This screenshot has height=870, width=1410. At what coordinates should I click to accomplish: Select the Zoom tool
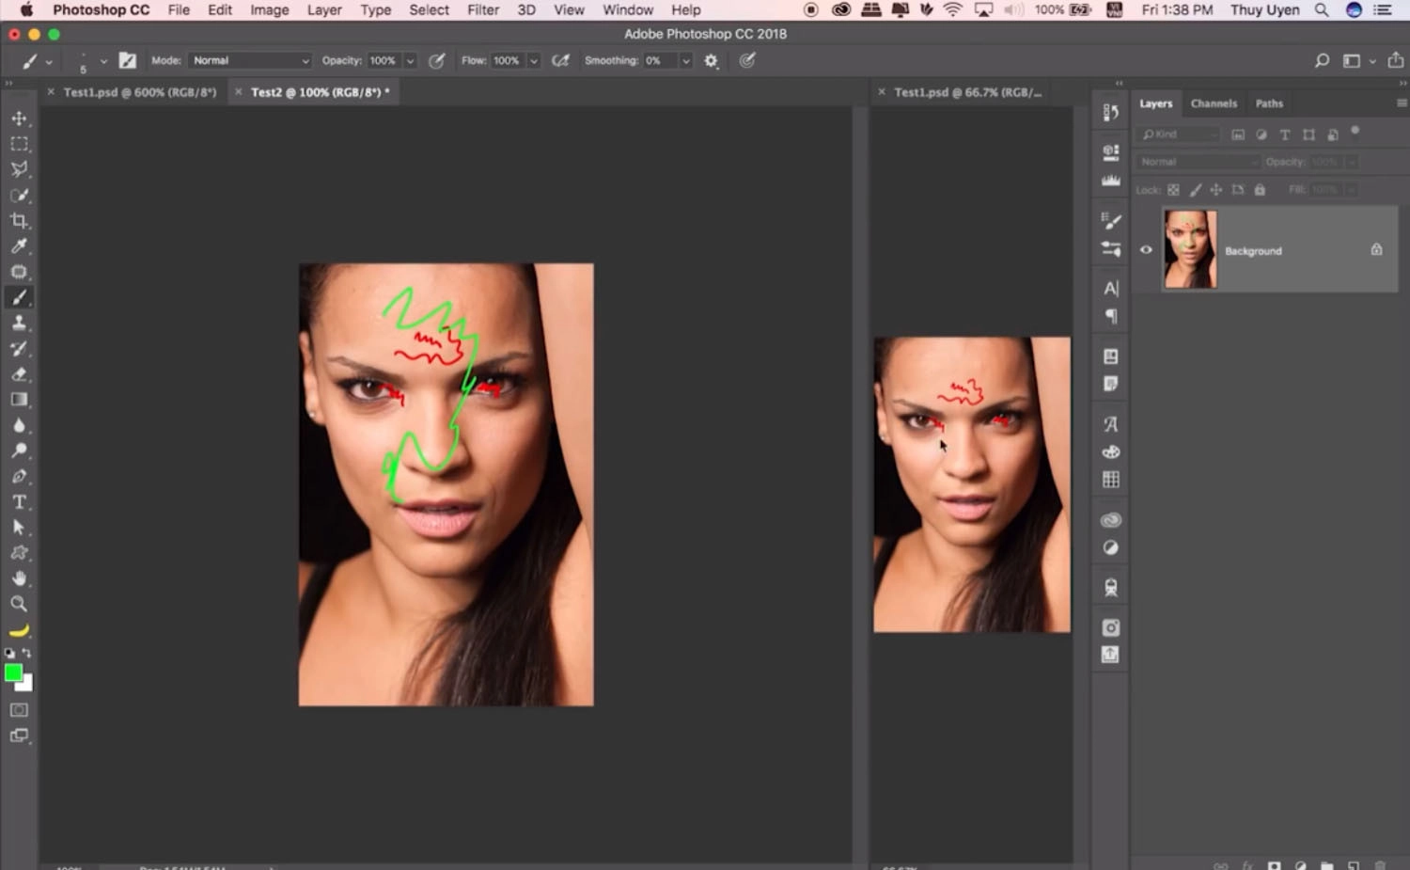pyautogui.click(x=19, y=604)
